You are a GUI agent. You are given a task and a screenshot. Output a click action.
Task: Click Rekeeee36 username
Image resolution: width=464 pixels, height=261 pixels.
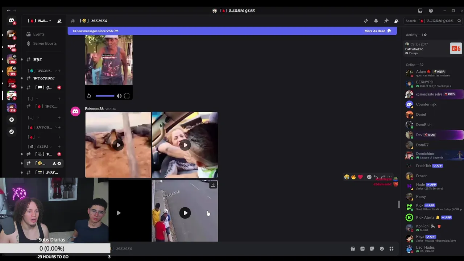(x=94, y=109)
